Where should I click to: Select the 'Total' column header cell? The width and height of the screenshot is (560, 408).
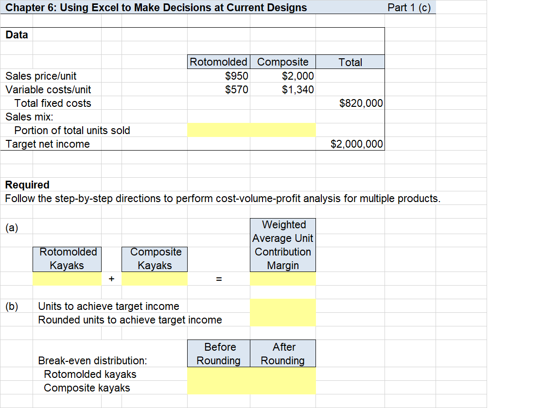[x=350, y=62]
